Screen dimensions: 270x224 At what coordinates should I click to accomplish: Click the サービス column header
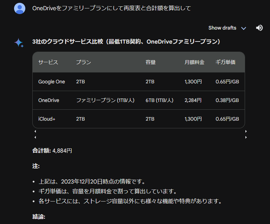pyautogui.click(x=48, y=62)
